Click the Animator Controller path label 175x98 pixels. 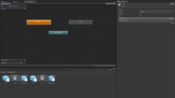pos(104,66)
